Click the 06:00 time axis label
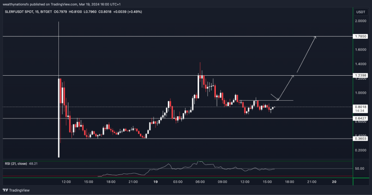Viewport: 372px width, 195px height. point(200,182)
